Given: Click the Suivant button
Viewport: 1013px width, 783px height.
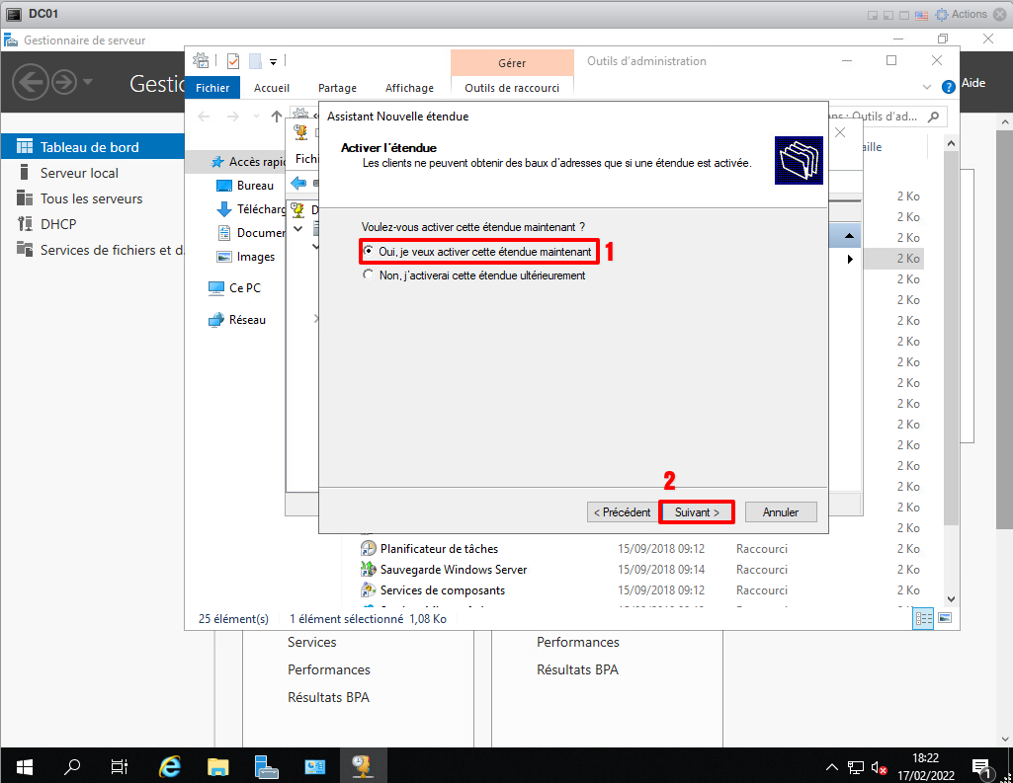Looking at the screenshot, I should 697,512.
